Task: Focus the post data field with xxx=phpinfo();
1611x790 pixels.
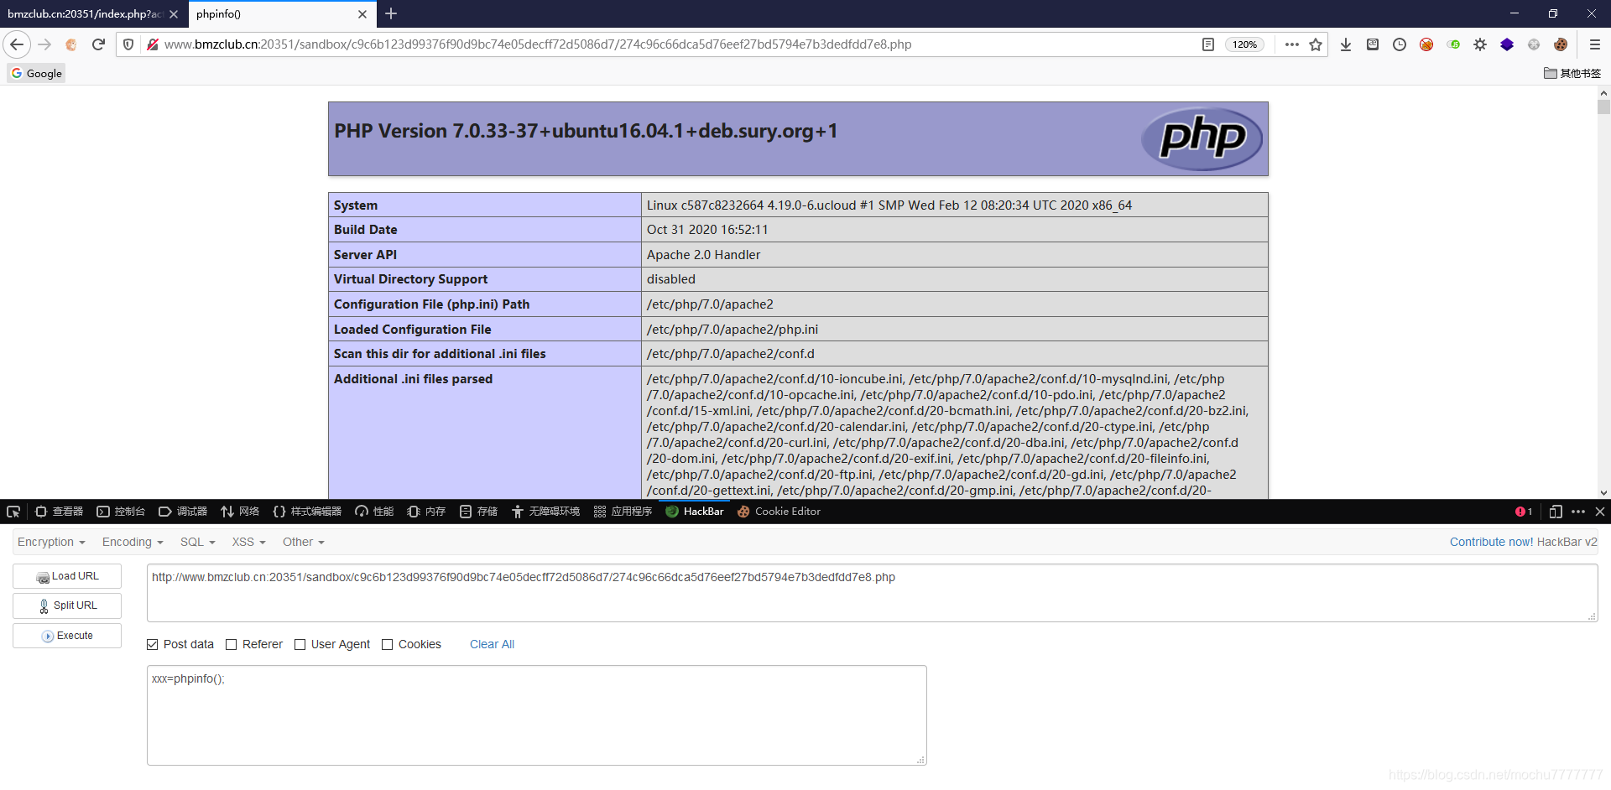Action: [536, 715]
